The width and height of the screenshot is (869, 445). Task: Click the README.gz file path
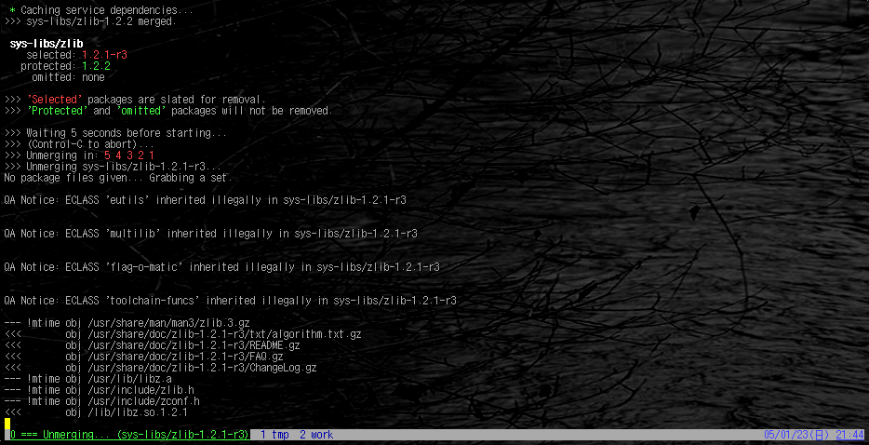coord(194,345)
